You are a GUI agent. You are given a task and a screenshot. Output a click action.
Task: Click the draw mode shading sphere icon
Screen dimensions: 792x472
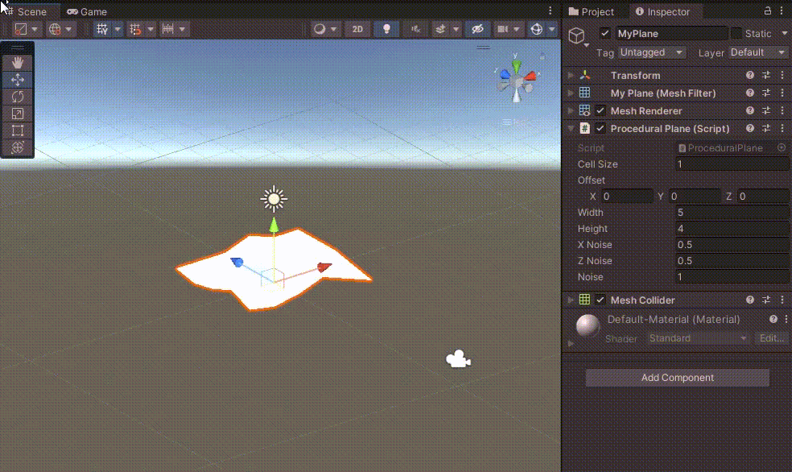click(320, 29)
